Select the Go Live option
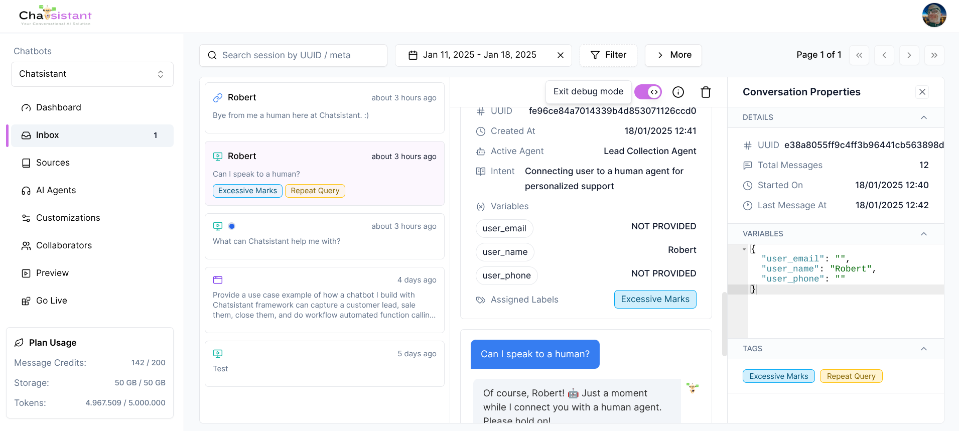This screenshot has height=431, width=959. (92, 301)
